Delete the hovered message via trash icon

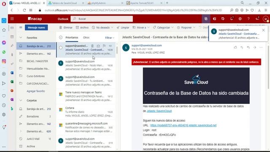click(92, 46)
